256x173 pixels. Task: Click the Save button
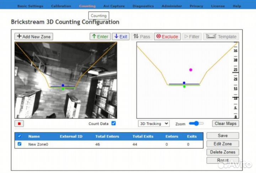(223, 136)
